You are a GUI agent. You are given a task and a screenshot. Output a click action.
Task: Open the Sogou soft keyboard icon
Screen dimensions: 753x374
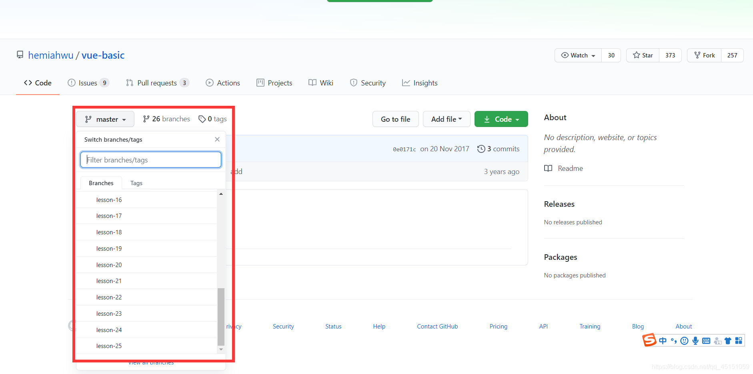[x=706, y=340]
